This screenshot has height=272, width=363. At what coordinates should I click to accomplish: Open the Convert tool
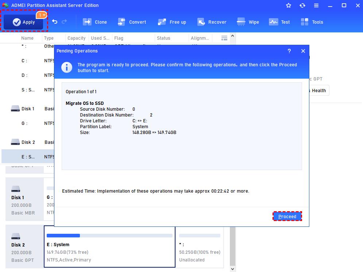[132, 22]
